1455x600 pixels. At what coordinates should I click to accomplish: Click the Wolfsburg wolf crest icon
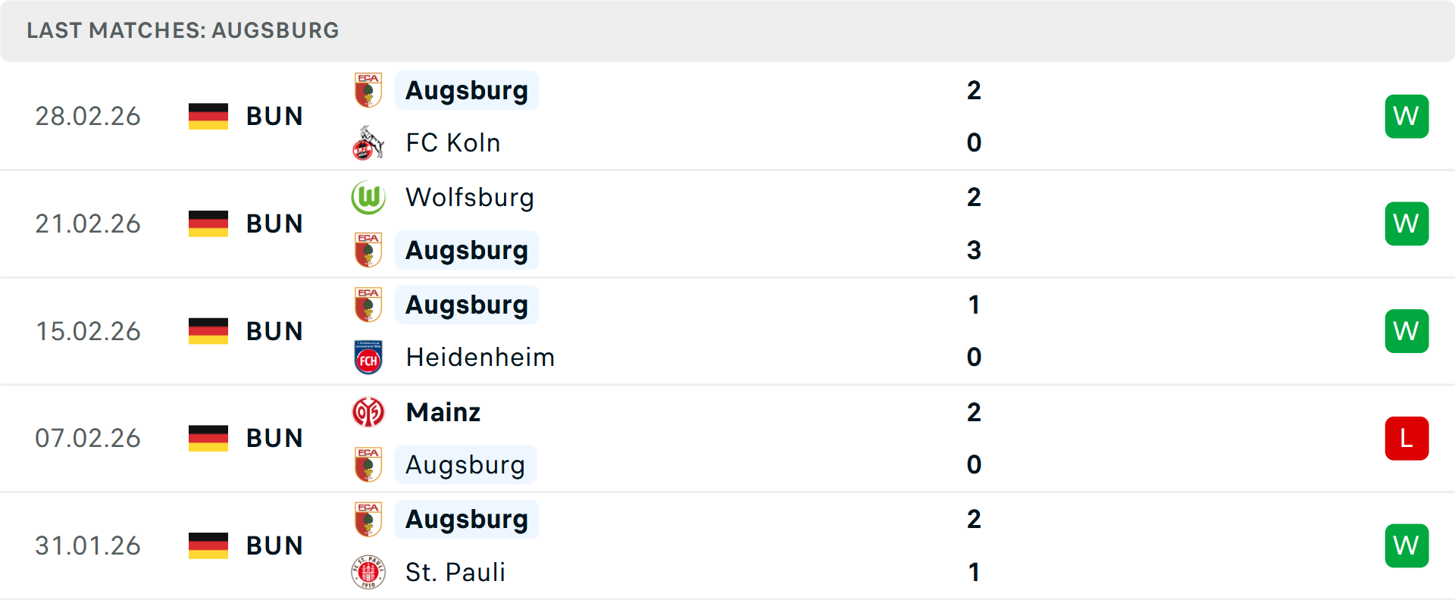[368, 197]
